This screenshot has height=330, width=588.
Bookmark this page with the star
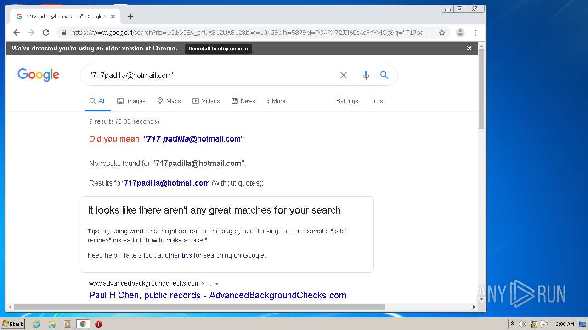pos(442,33)
